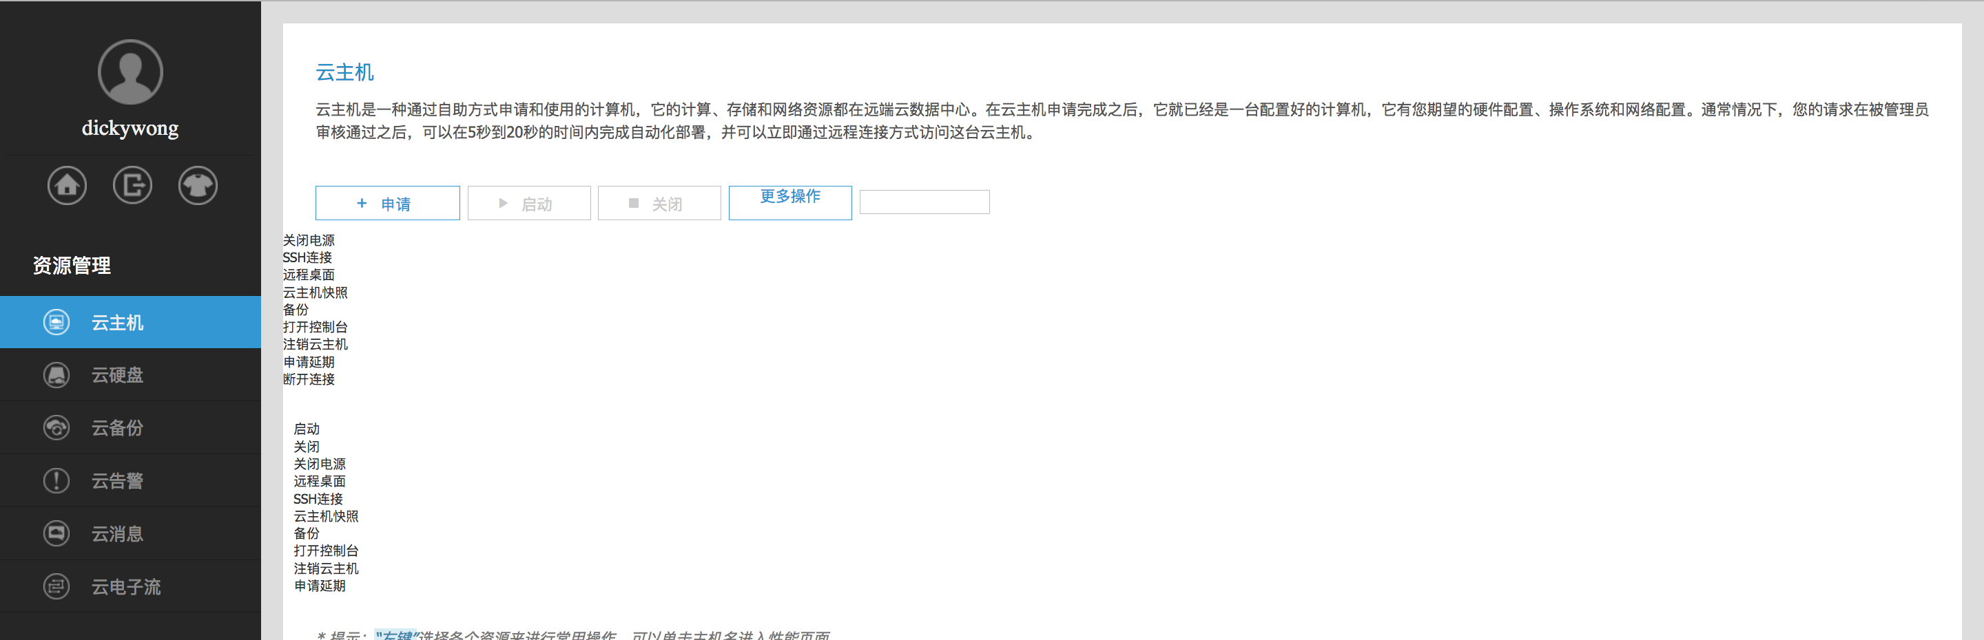Go to home via the house icon
Screen dimensions: 1984x640
[67, 185]
